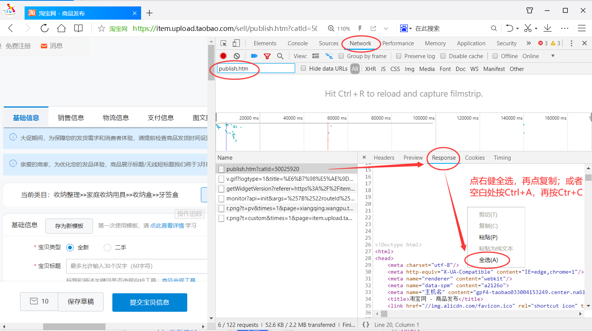Select the 二手 radio button
Image resolution: width=592 pixels, height=331 pixels.
(107, 248)
